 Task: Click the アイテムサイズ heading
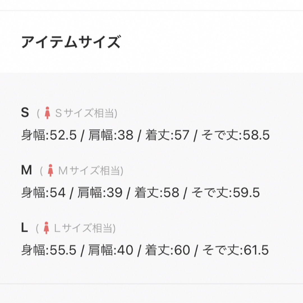point(71,42)
